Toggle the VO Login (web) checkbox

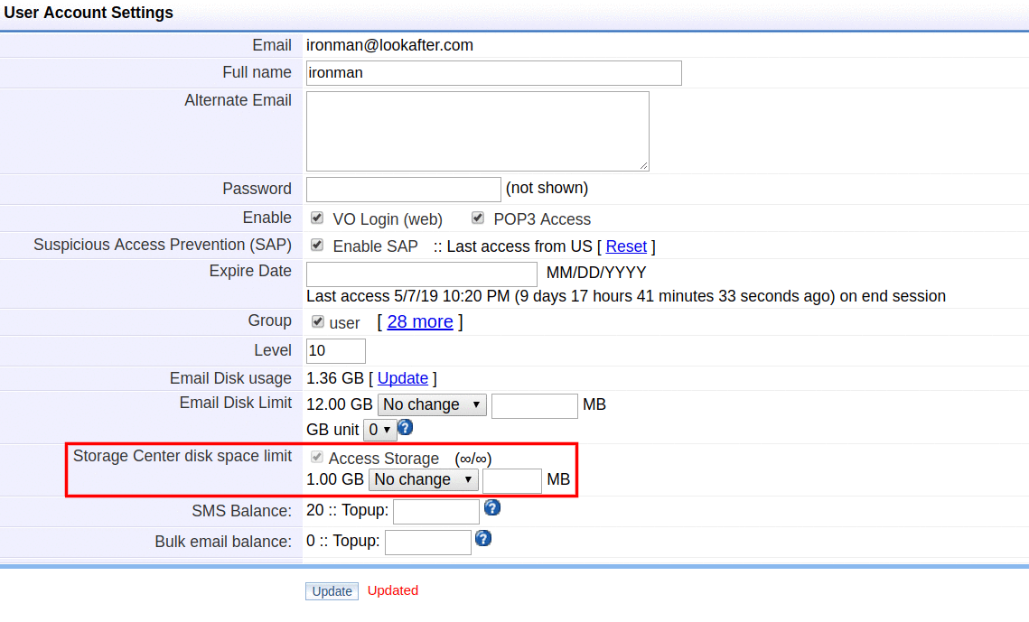(317, 218)
